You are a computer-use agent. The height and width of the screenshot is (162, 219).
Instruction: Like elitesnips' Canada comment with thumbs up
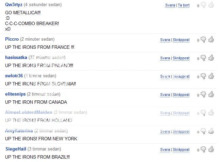pyautogui.click(x=211, y=94)
